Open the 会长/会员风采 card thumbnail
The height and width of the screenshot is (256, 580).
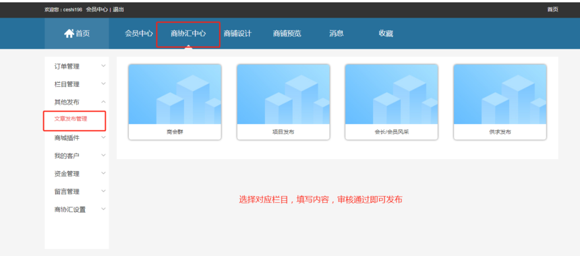click(x=391, y=94)
